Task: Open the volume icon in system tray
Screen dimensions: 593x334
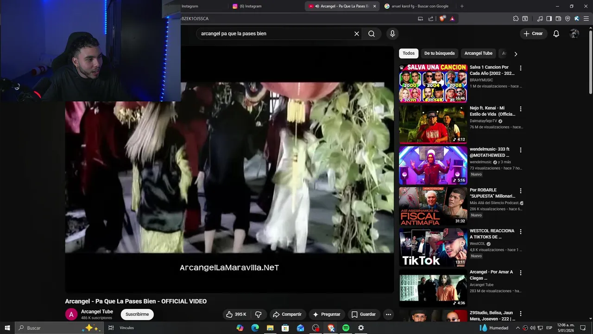Action: (532, 328)
